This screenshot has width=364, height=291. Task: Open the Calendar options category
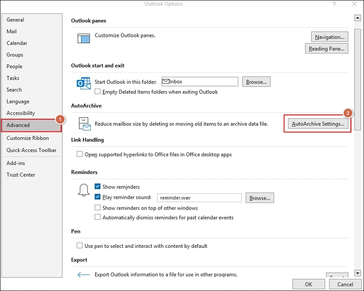click(x=32, y=43)
